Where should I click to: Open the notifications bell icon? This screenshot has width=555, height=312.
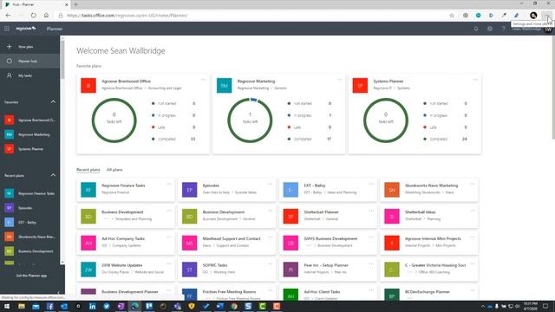pos(476,29)
